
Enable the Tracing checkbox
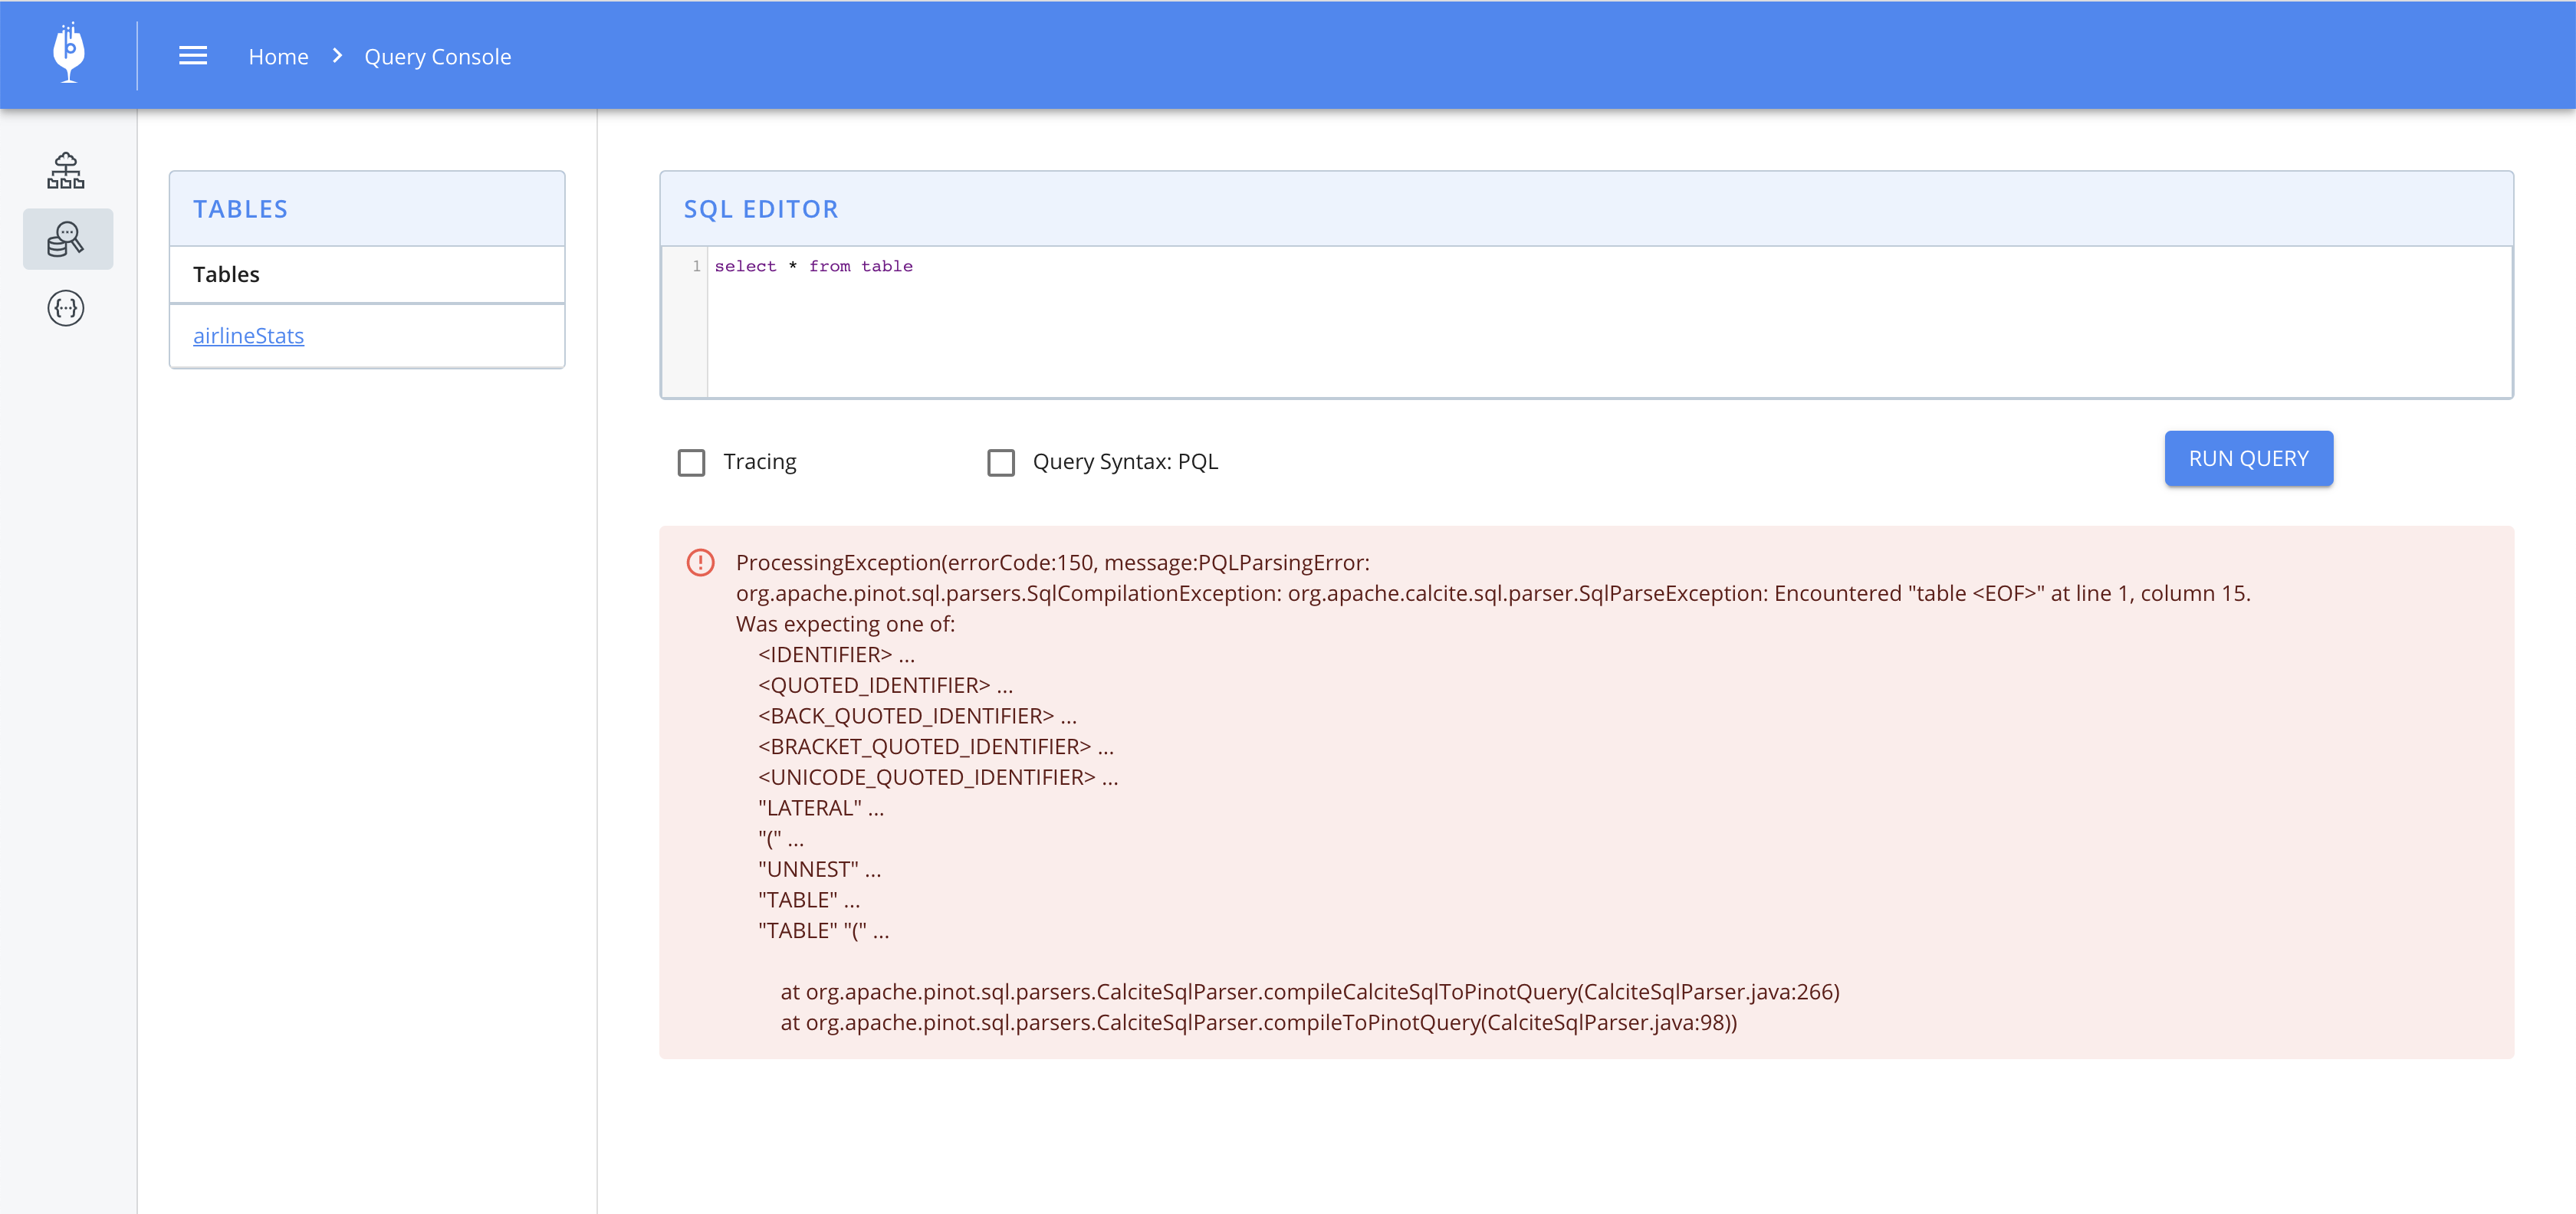tap(691, 462)
